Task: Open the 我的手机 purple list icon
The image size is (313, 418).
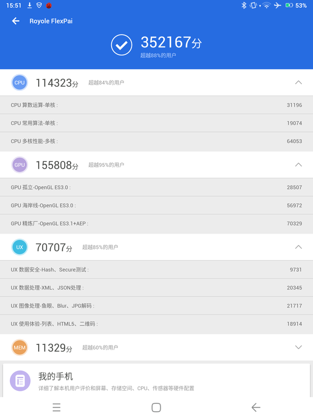Action: tap(20, 381)
